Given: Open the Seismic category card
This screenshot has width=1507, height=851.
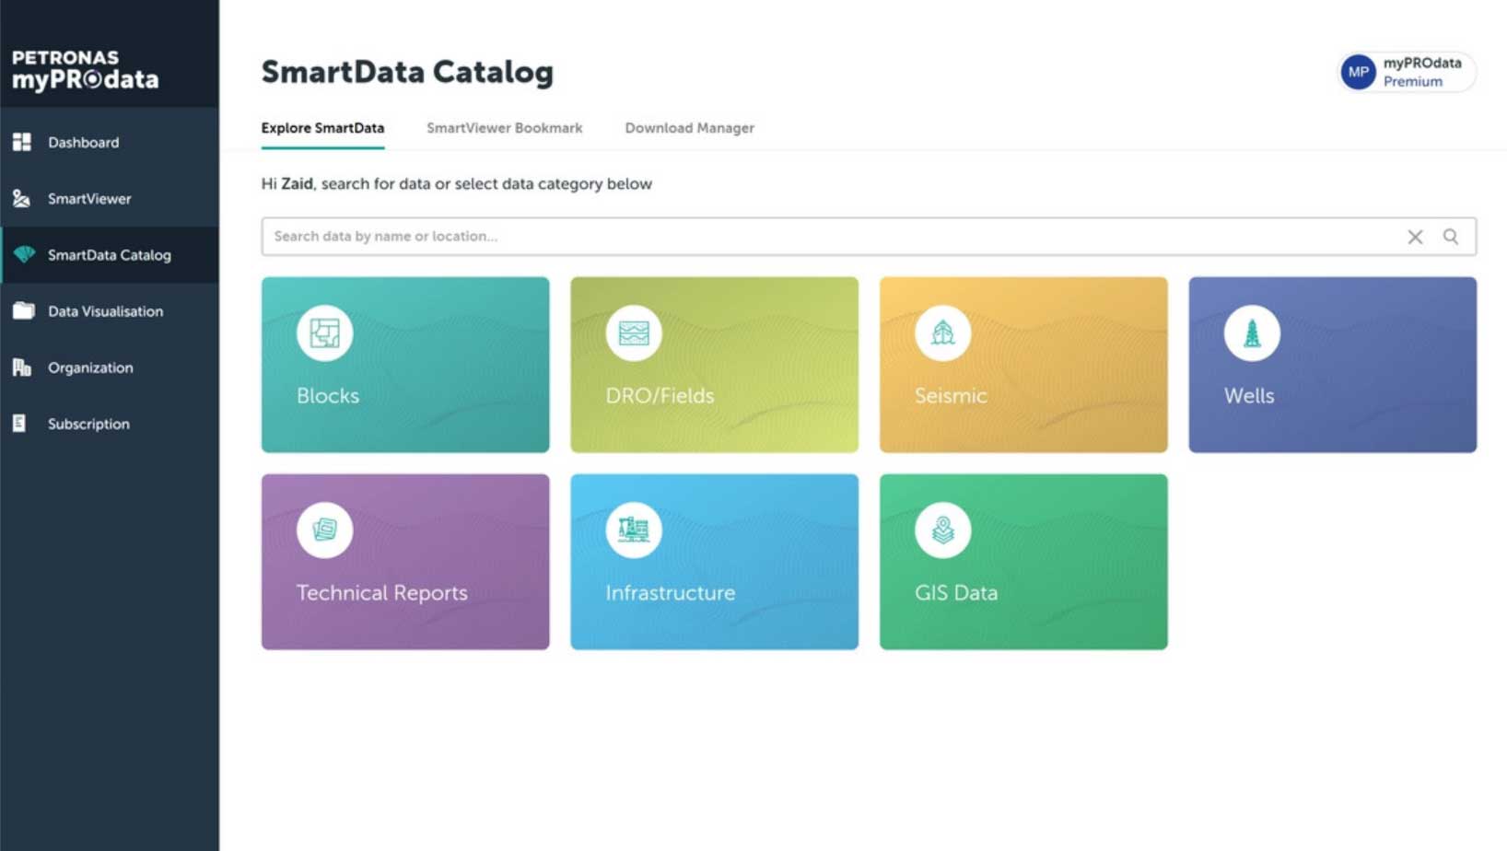Looking at the screenshot, I should [1023, 365].
